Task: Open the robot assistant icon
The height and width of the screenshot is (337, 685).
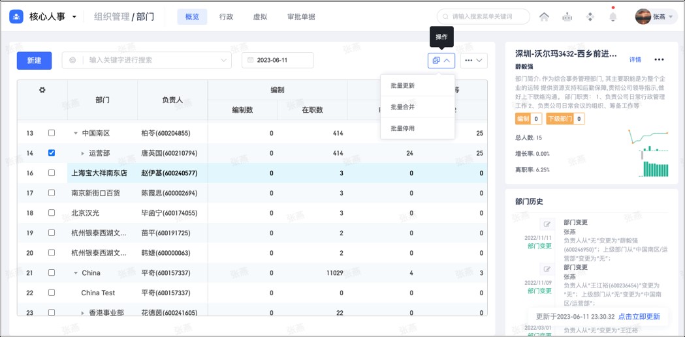Action: coord(567,17)
